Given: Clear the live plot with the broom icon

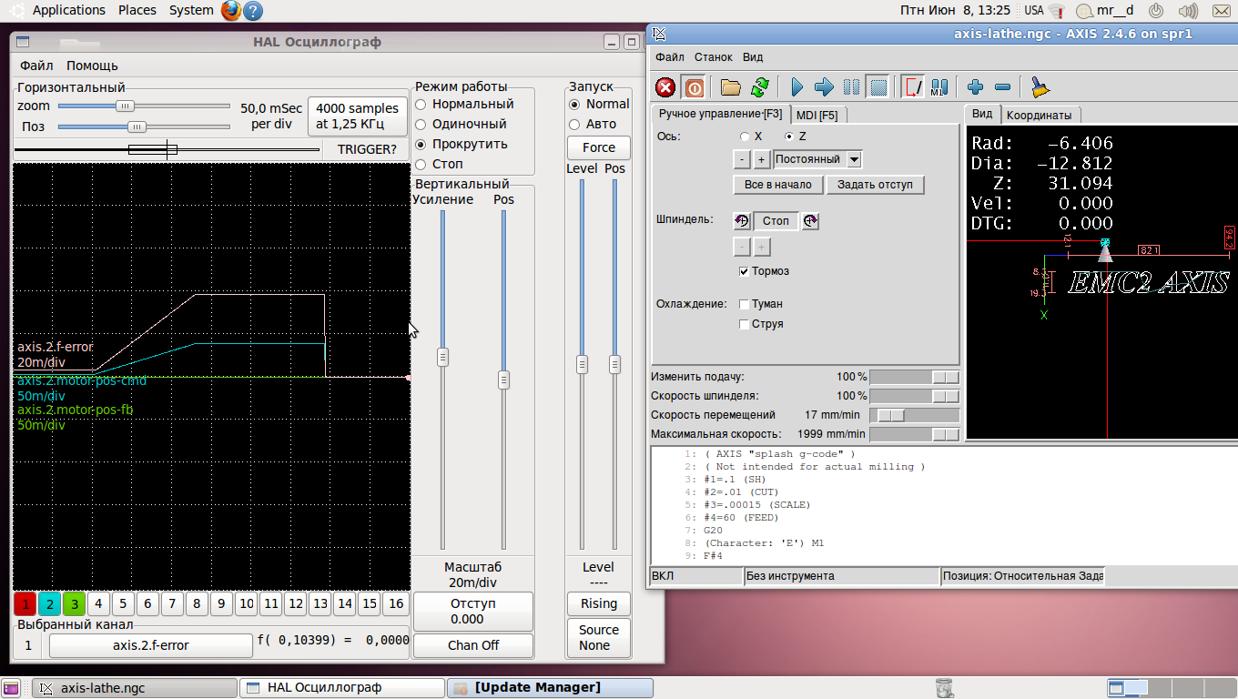Looking at the screenshot, I should pyautogui.click(x=1040, y=87).
